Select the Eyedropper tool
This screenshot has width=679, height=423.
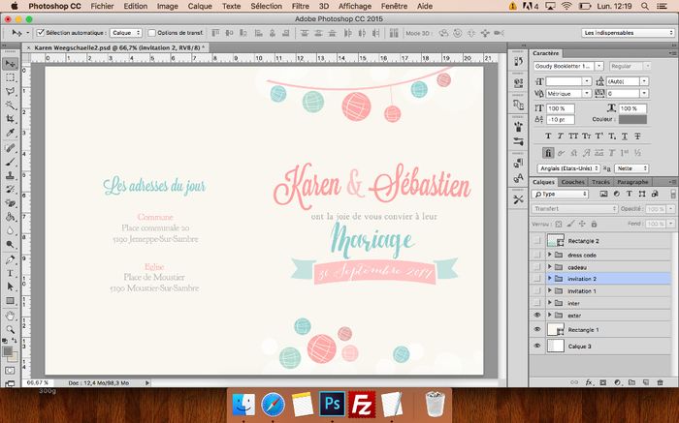pyautogui.click(x=10, y=133)
